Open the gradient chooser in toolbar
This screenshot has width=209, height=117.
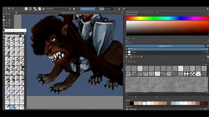(26, 9)
